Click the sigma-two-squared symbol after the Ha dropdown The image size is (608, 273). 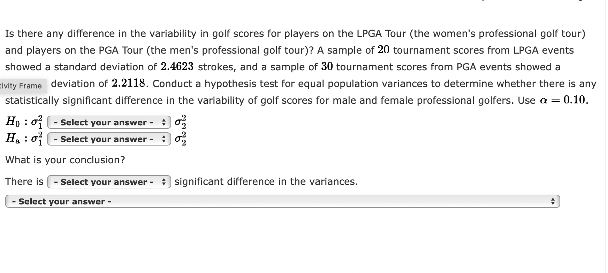point(181,139)
